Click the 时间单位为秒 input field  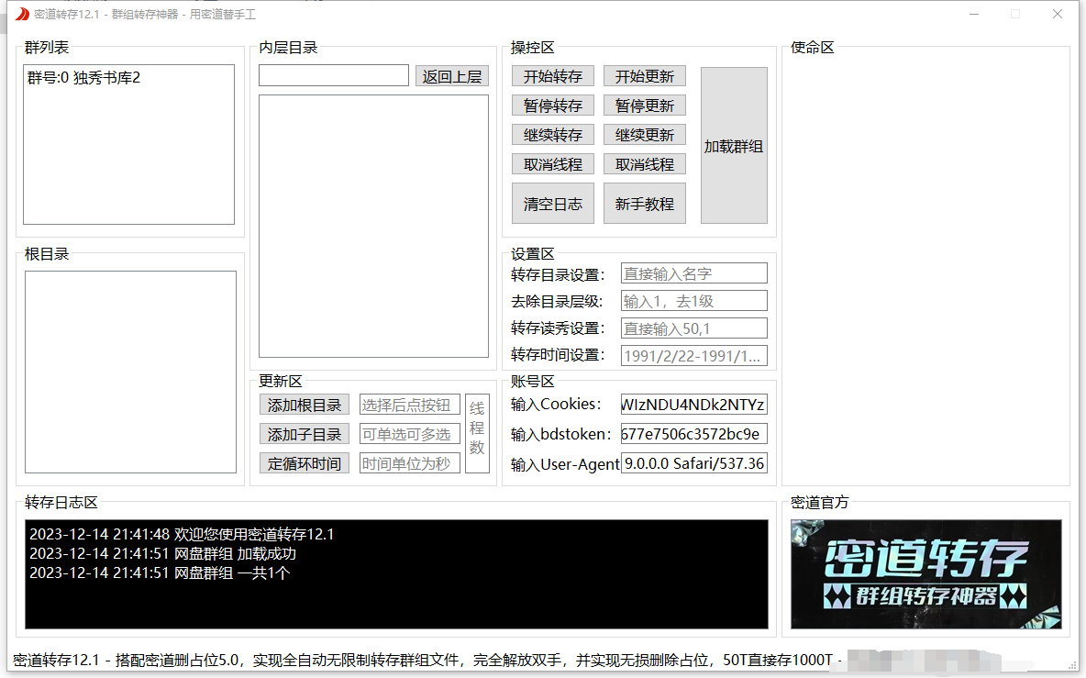[409, 463]
